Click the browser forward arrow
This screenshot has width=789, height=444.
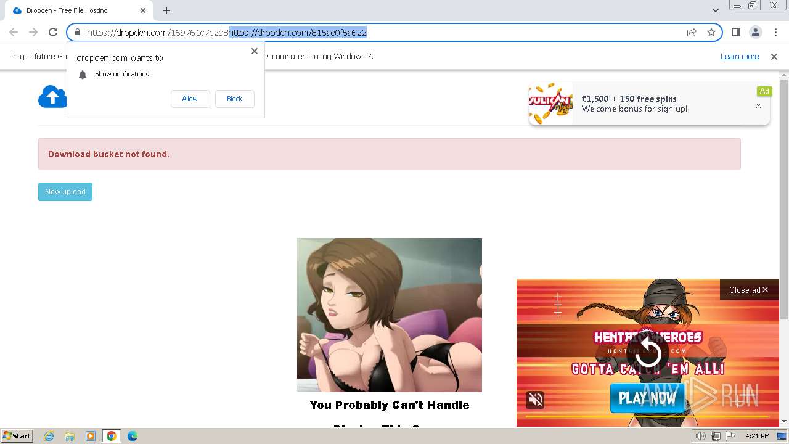point(33,32)
